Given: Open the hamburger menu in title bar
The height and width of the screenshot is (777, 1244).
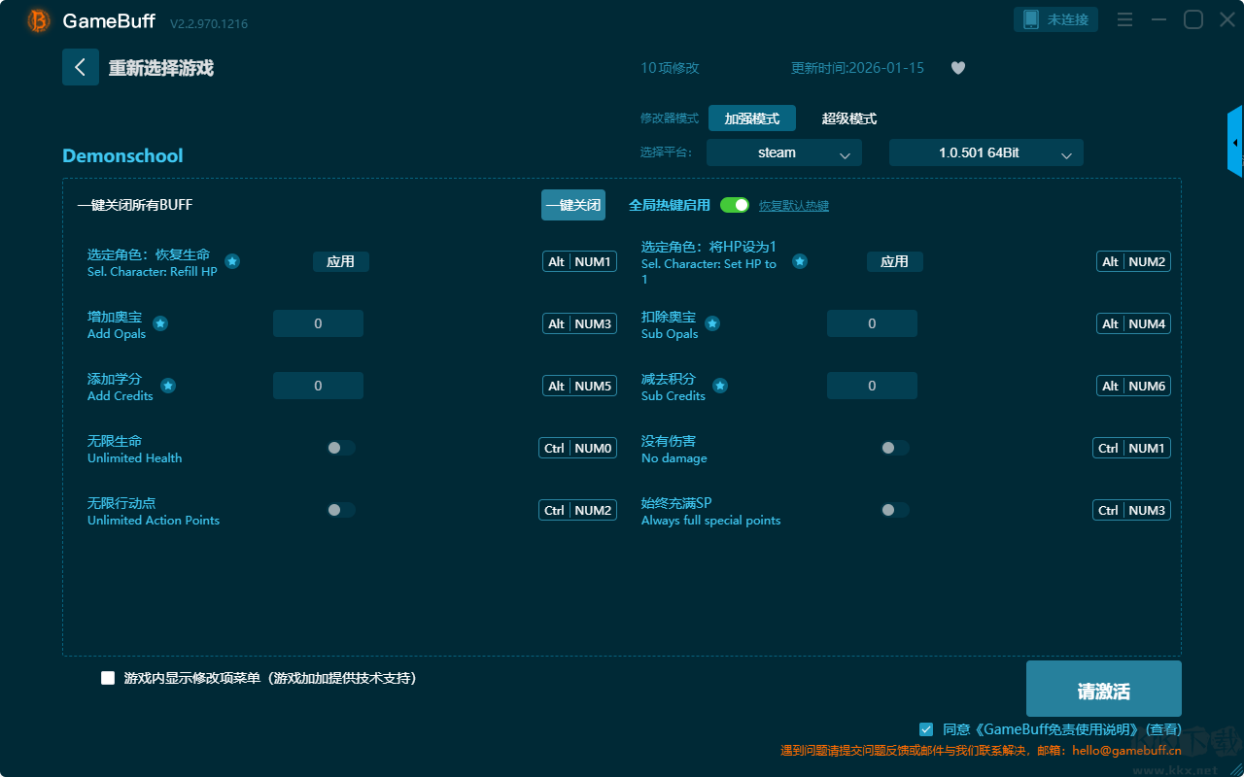Looking at the screenshot, I should click(x=1124, y=19).
